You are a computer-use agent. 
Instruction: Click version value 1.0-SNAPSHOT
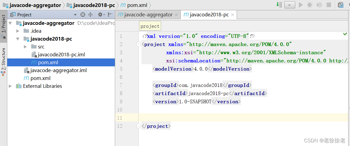(x=195, y=102)
